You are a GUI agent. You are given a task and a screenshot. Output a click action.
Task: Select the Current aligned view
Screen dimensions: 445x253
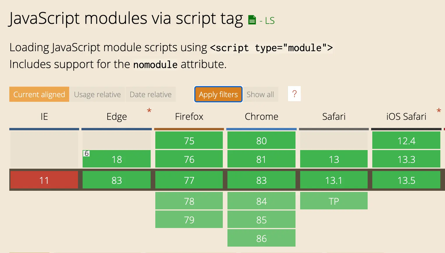pos(39,95)
